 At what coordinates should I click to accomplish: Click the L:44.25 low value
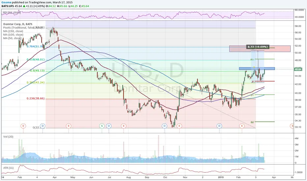click(73, 6)
